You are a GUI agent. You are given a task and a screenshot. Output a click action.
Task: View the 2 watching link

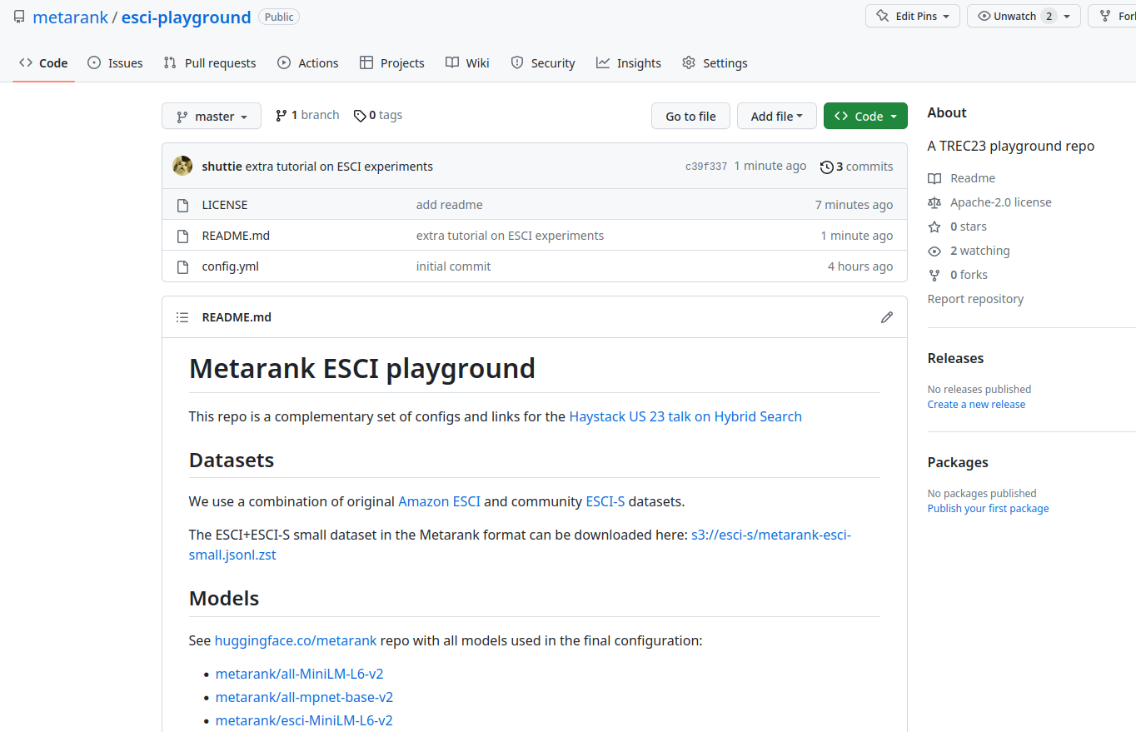coord(979,251)
